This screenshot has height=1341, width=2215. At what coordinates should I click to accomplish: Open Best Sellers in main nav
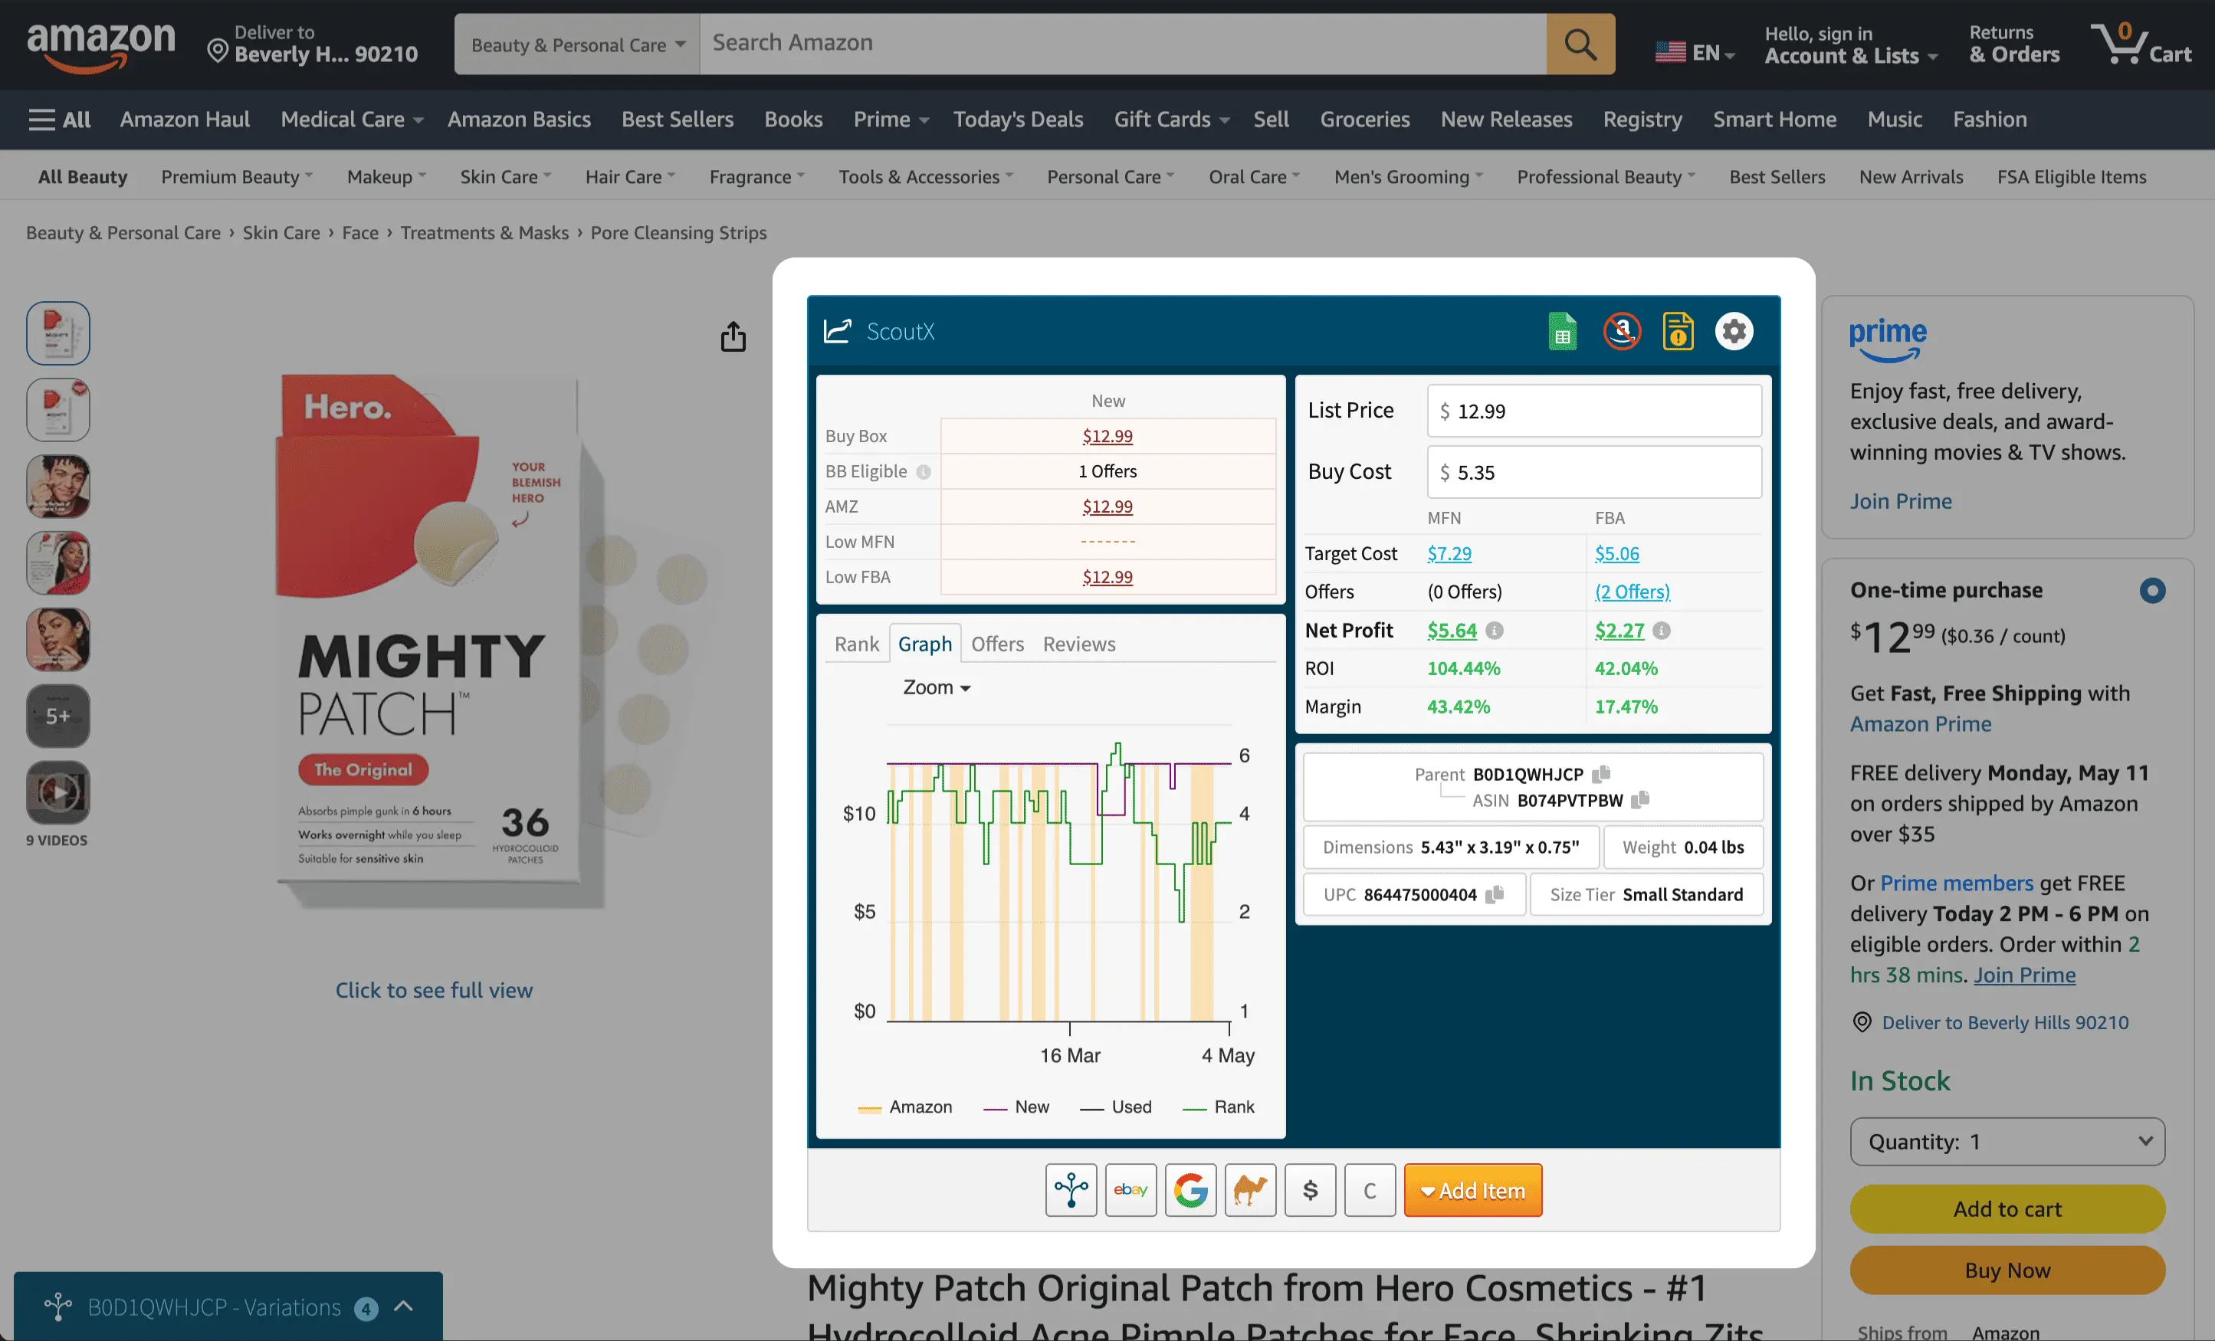click(x=677, y=120)
